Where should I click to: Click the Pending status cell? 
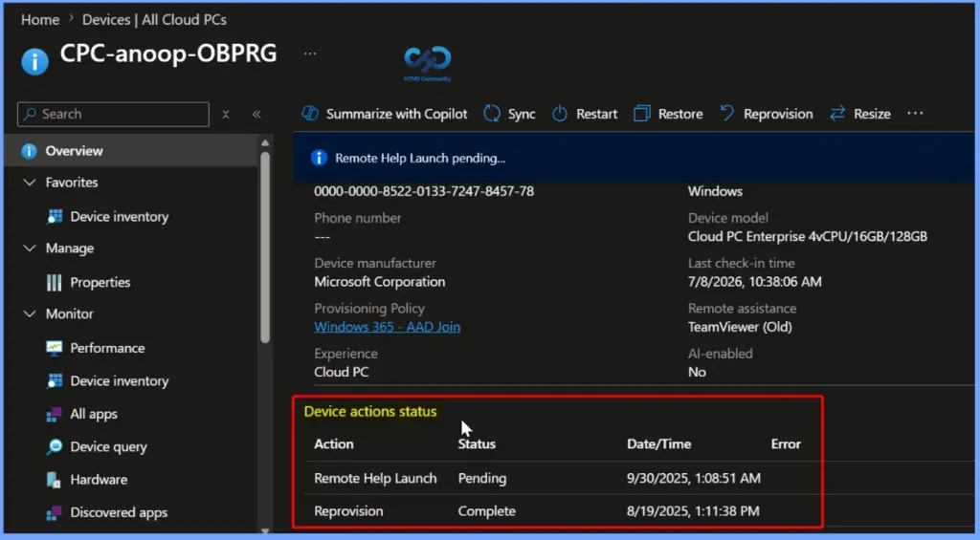tap(482, 478)
